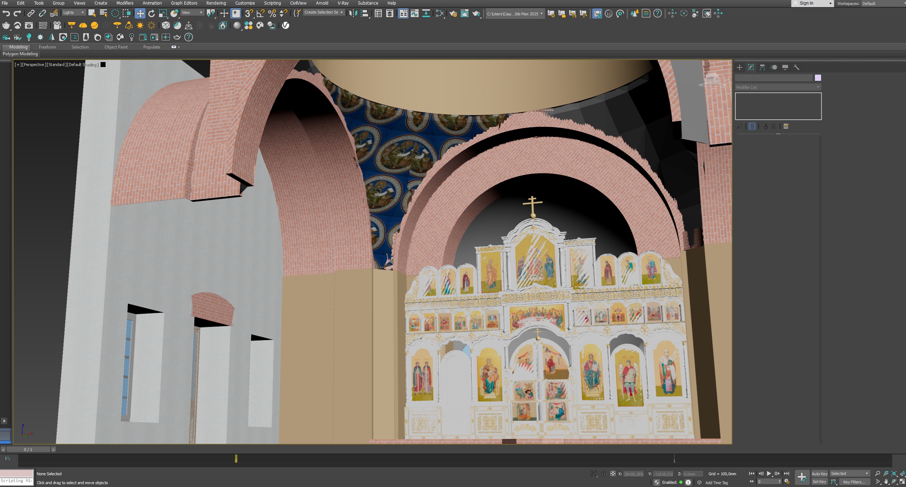Click the orange sun light icon
The height and width of the screenshot is (487, 906).
tap(140, 25)
